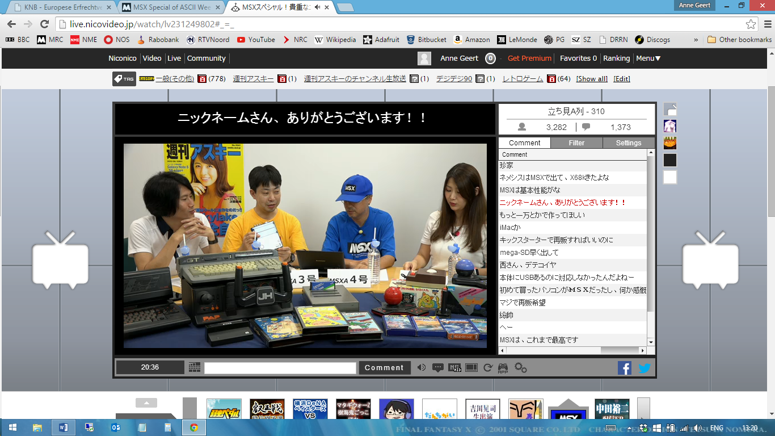Collapse panel with the up arrow button

[146, 403]
